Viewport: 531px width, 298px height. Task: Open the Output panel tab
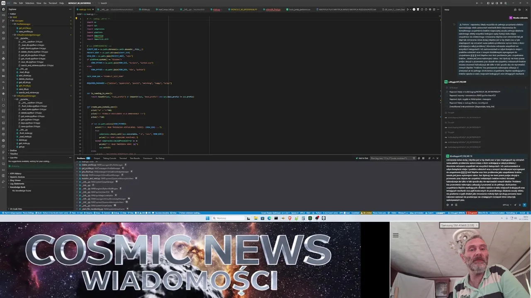click(97, 158)
